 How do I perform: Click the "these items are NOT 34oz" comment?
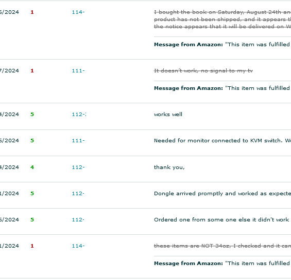click(x=222, y=246)
